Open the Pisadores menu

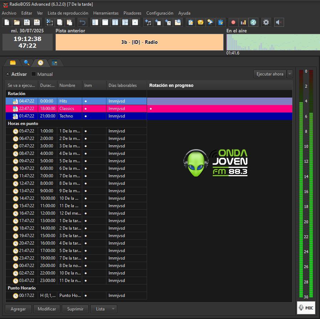point(132,13)
